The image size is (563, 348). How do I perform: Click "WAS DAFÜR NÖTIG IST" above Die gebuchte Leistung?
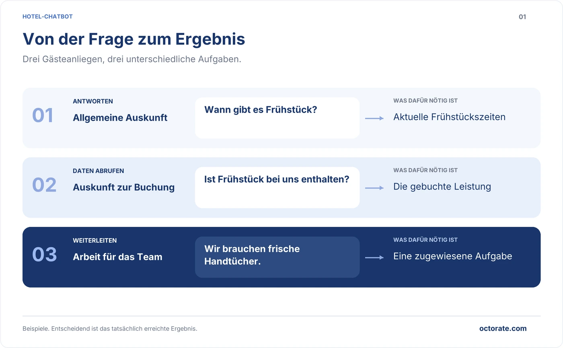click(x=425, y=170)
